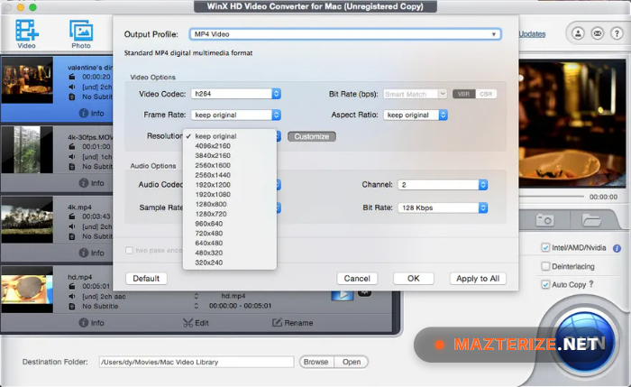Choose 720x480 resolution
631x387 pixels.
(229, 233)
